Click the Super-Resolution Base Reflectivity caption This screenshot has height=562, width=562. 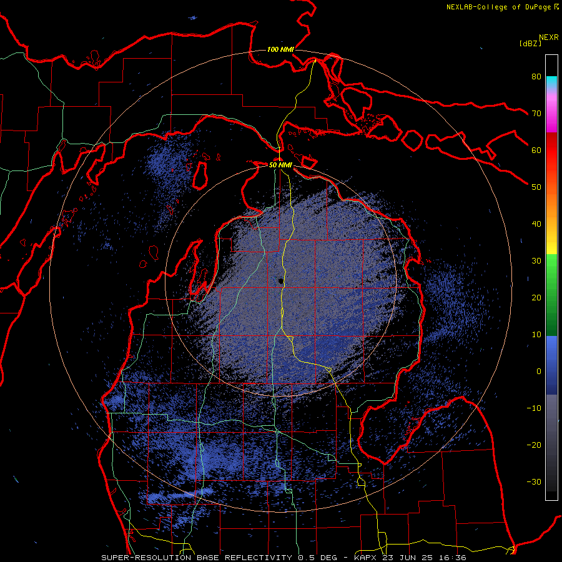pos(284,558)
